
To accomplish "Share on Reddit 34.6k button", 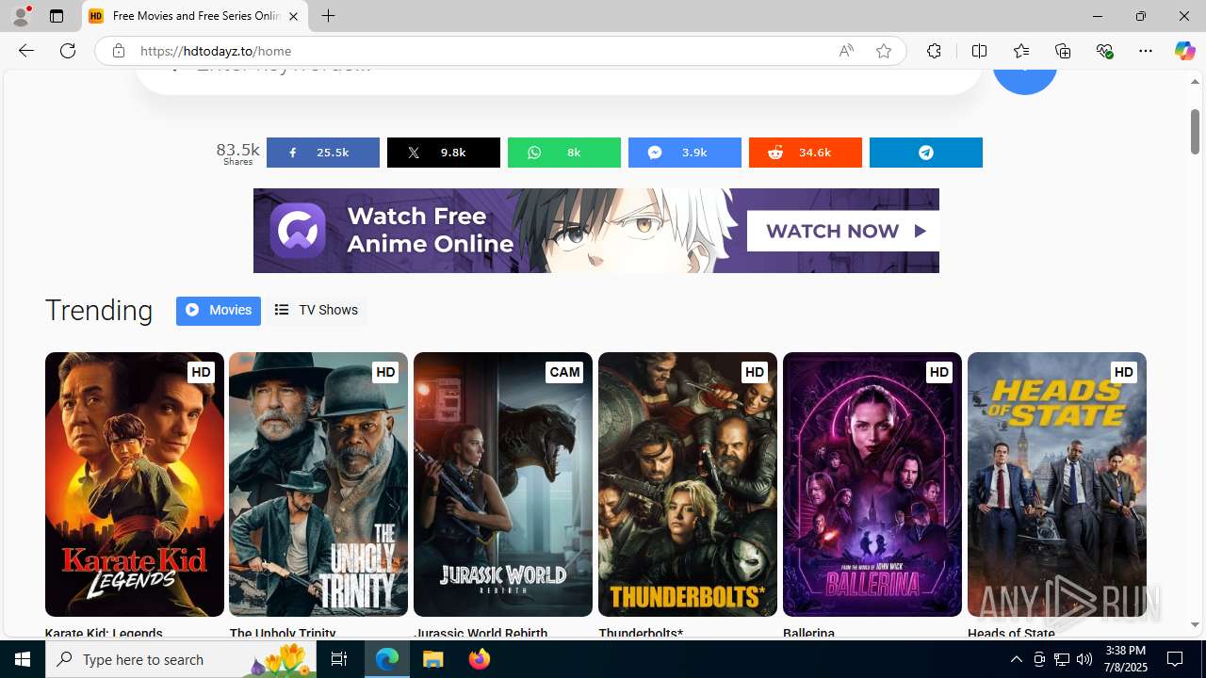I will (806, 153).
